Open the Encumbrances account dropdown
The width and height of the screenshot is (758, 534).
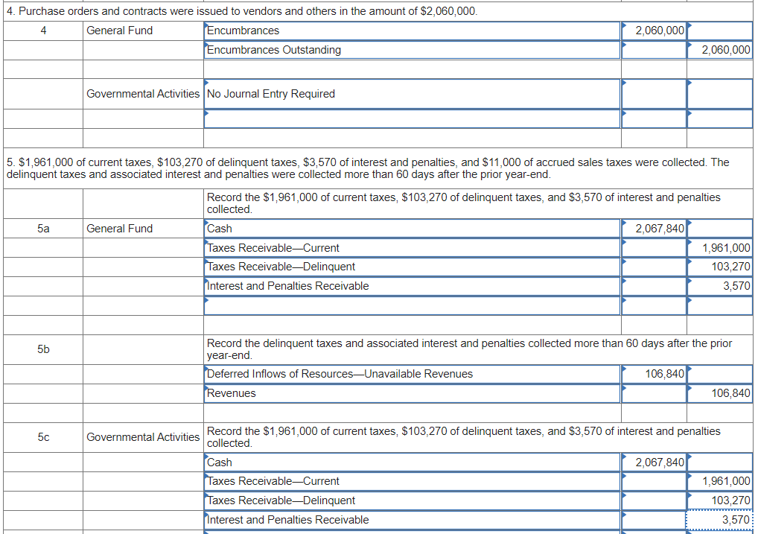point(410,31)
